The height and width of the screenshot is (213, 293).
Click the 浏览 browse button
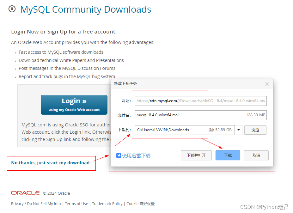pyautogui.click(x=255, y=130)
